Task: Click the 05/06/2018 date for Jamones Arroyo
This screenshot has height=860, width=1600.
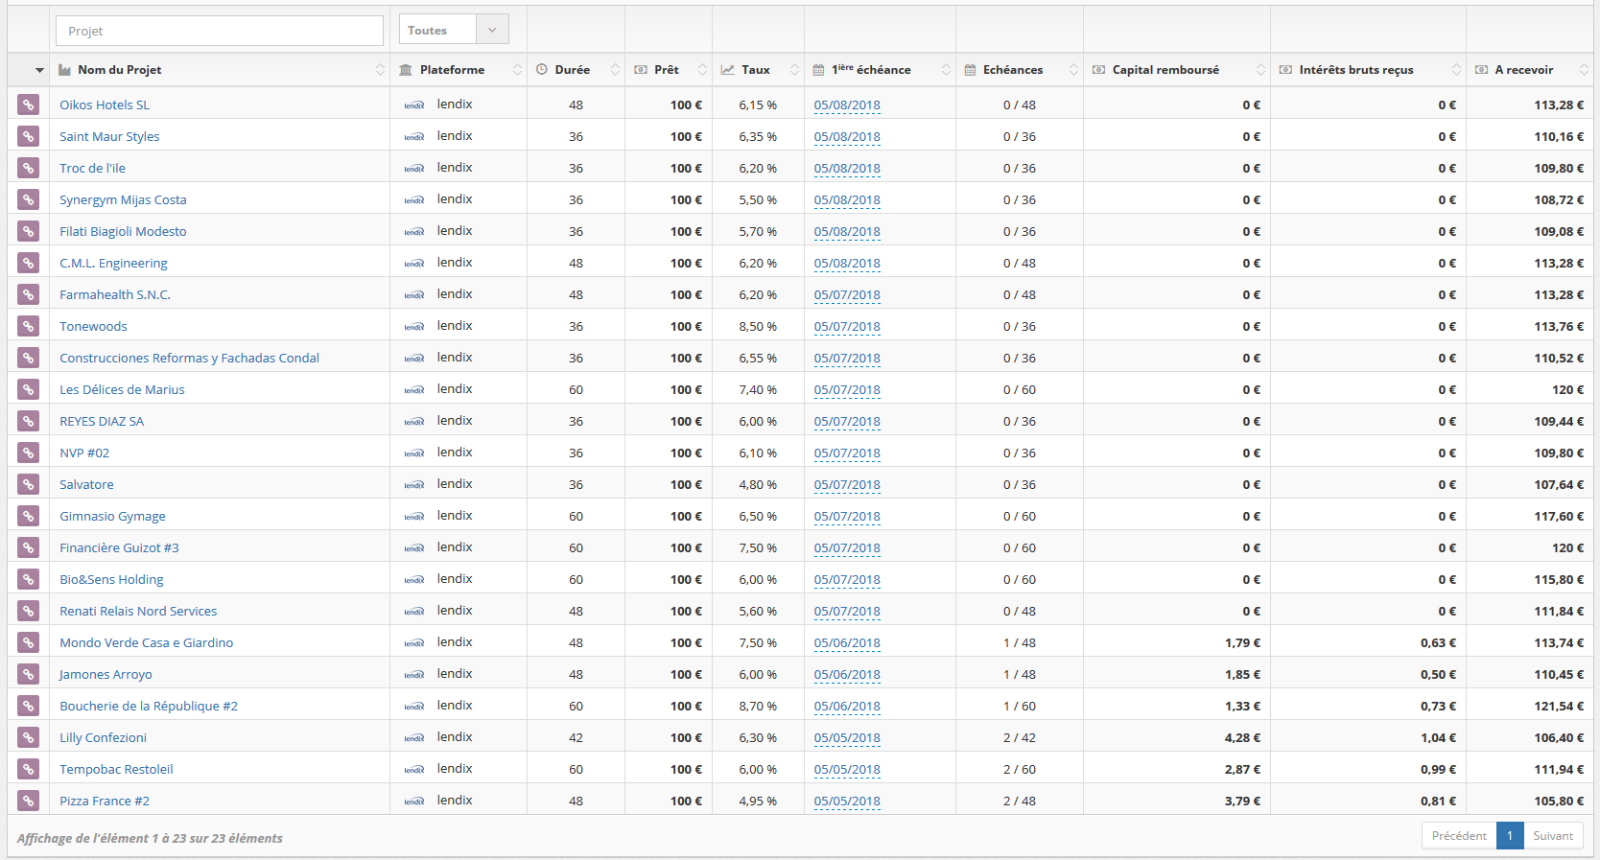Action: (847, 674)
